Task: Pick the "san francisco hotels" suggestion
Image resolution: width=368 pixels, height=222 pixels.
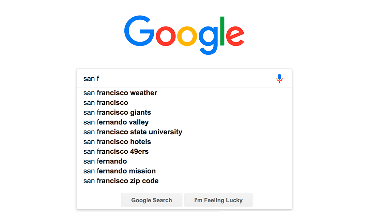Action: pos(117,142)
